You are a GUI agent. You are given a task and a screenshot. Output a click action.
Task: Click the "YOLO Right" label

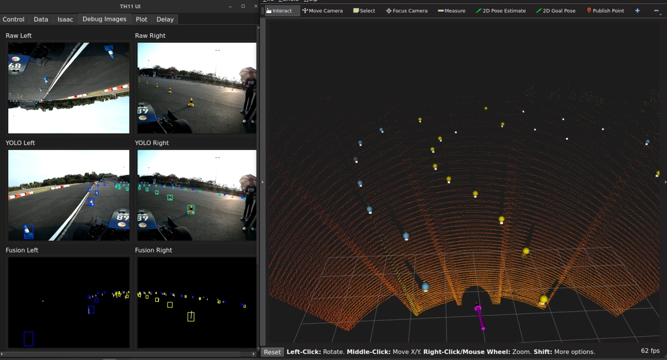[x=152, y=143]
